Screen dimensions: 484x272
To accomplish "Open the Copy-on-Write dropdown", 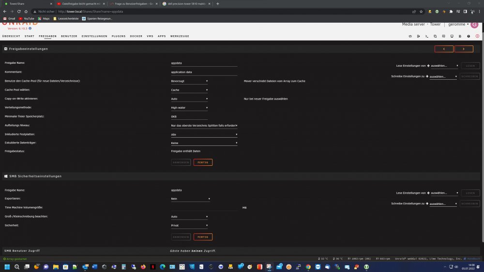I will click(x=189, y=99).
